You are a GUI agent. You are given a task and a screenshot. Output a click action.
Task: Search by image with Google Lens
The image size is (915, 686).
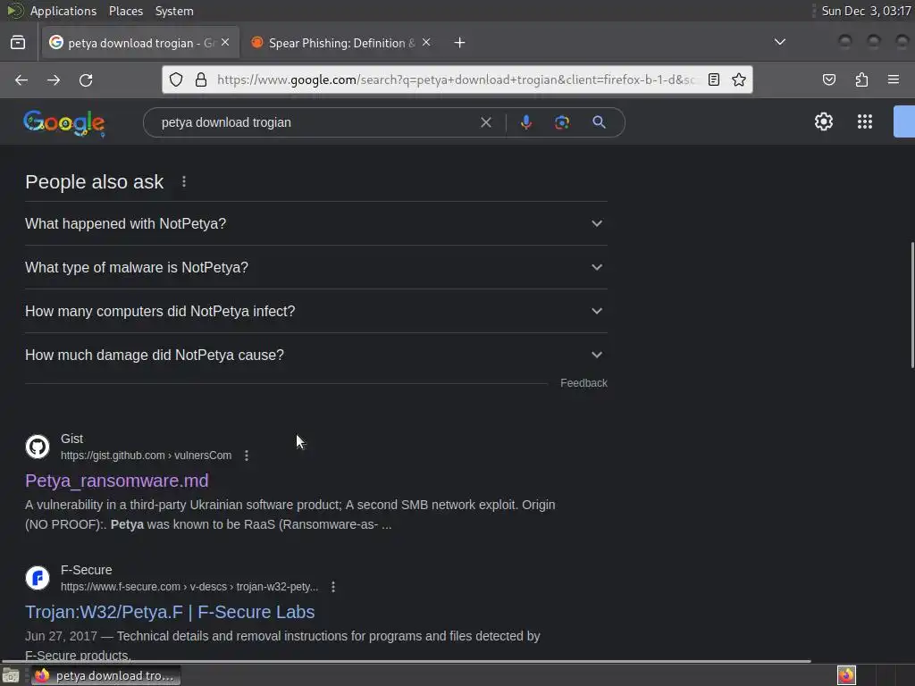pyautogui.click(x=562, y=122)
